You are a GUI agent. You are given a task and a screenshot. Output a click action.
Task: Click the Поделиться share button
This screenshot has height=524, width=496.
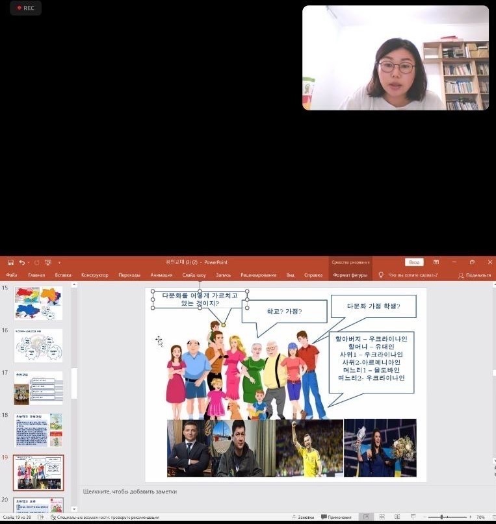coord(475,275)
